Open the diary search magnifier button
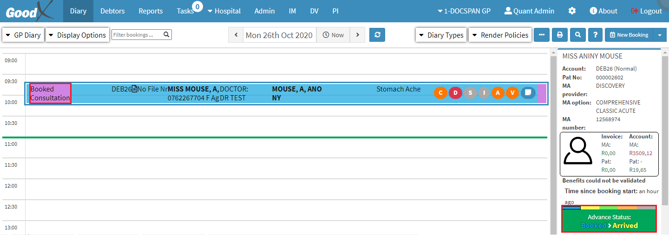Viewport: 669px width, 235px height. (577, 35)
